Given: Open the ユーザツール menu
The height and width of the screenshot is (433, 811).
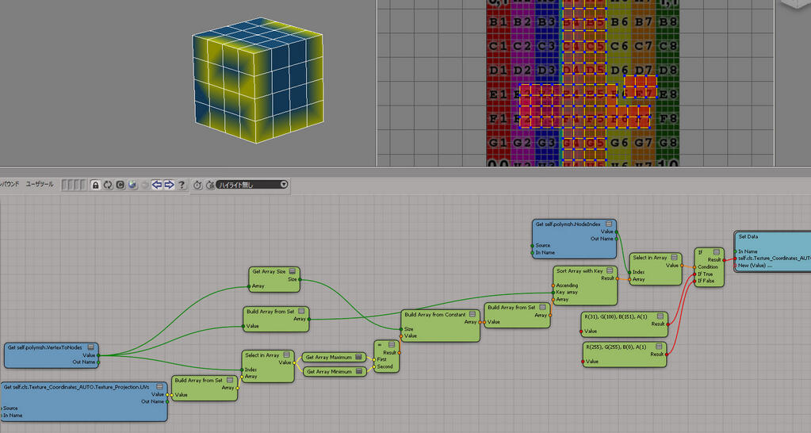Looking at the screenshot, I should 40,184.
